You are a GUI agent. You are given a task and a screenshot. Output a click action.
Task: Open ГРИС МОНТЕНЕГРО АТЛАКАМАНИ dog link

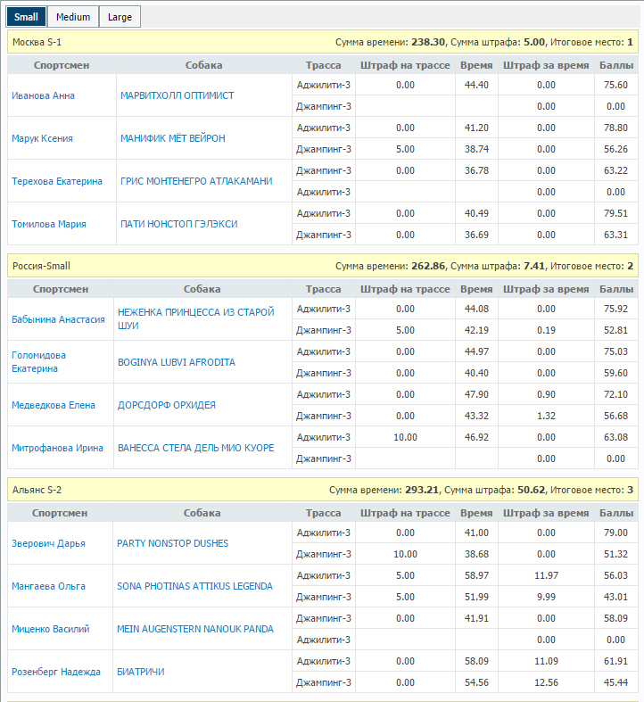[196, 181]
